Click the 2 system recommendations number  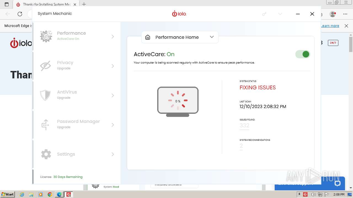point(241,146)
